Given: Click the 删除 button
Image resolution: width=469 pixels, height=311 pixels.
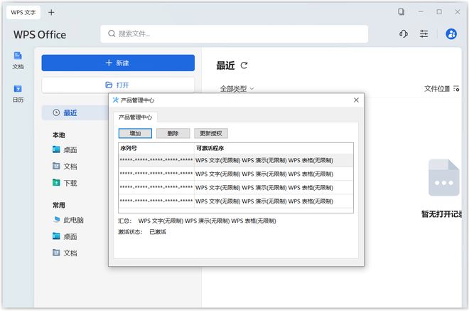Looking at the screenshot, I should tap(173, 133).
